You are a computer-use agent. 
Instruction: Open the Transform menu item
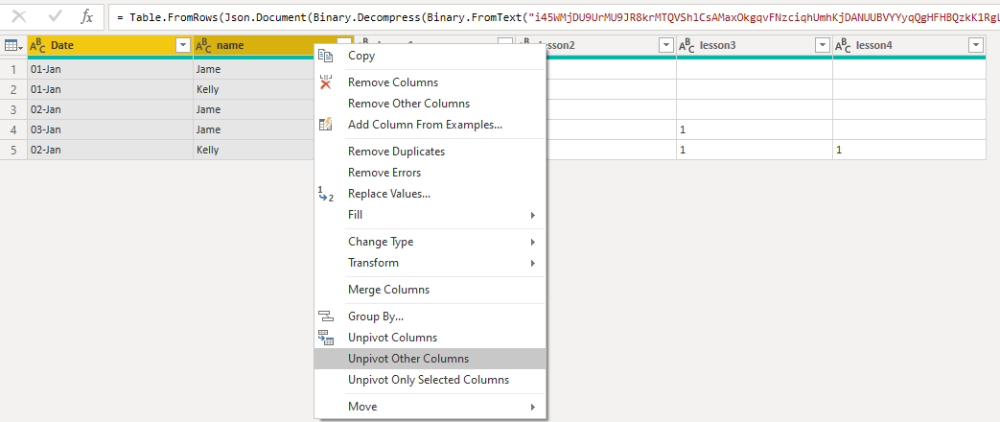click(430, 263)
